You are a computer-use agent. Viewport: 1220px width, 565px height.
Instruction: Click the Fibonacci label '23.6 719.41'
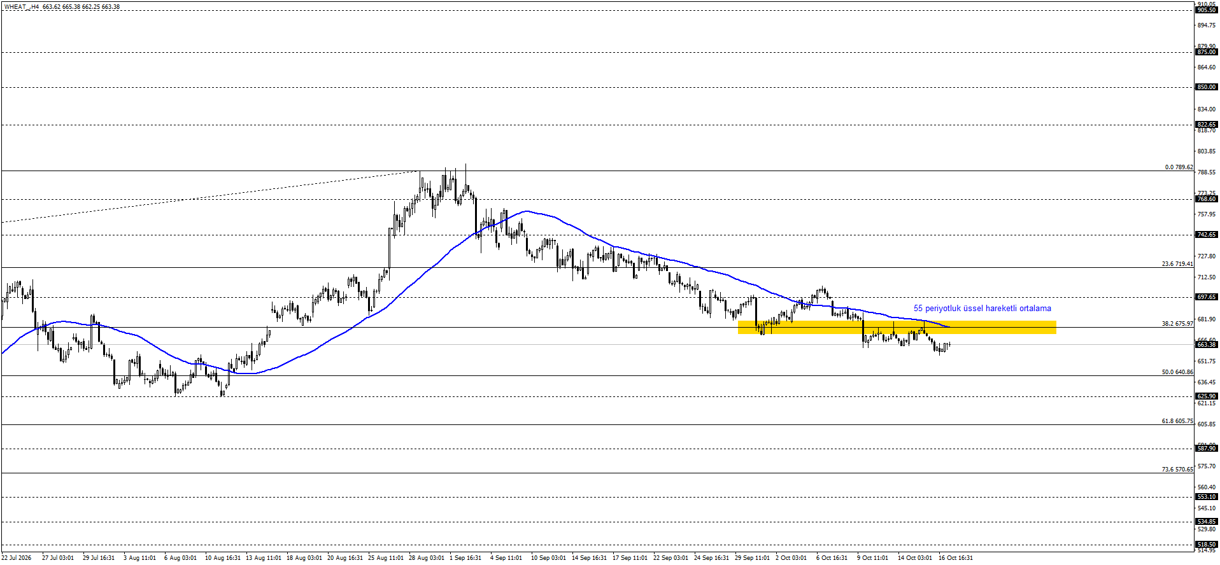(1177, 264)
